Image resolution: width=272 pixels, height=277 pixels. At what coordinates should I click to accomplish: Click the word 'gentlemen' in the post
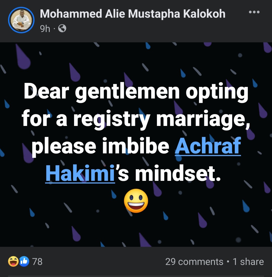127,92
